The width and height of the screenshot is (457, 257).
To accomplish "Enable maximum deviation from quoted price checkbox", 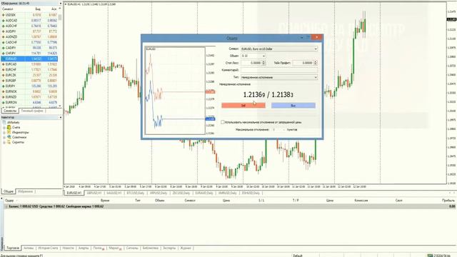I will (x=223, y=122).
